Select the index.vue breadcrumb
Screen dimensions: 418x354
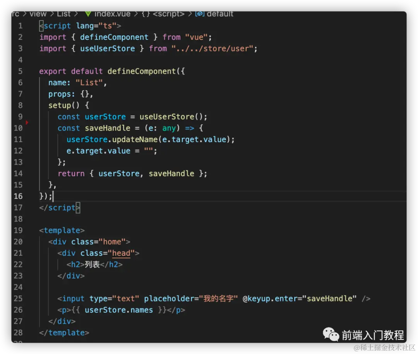[x=112, y=14]
